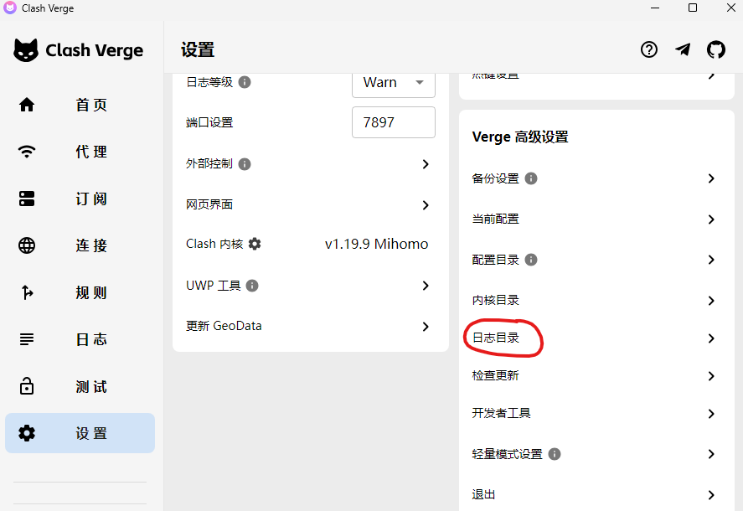Click the Telegram icon in the header
This screenshot has width=743, height=511.
click(x=683, y=49)
